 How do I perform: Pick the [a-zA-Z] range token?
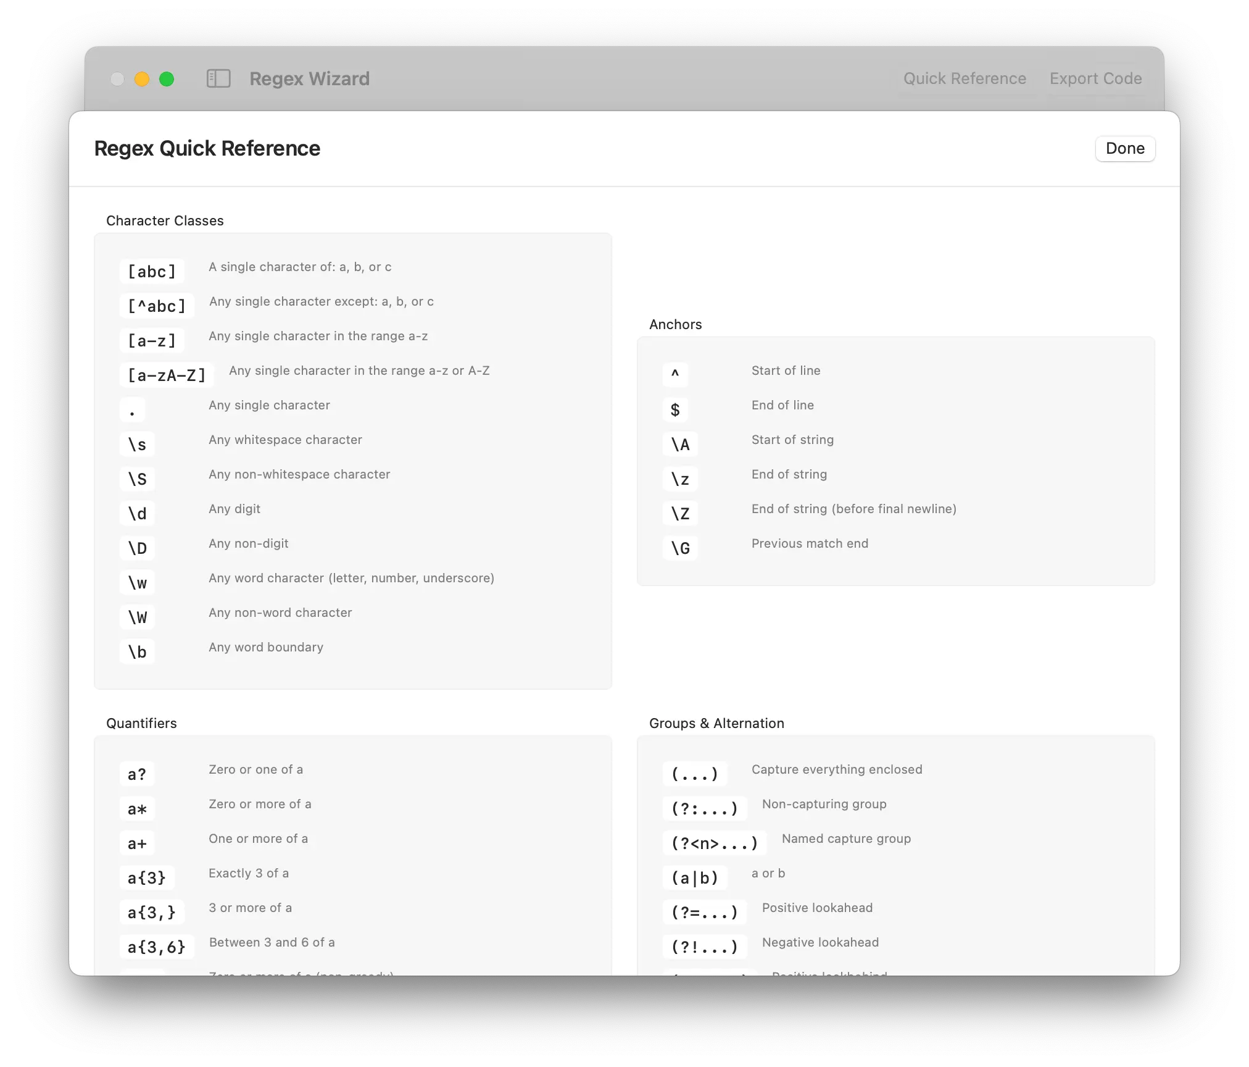167,375
